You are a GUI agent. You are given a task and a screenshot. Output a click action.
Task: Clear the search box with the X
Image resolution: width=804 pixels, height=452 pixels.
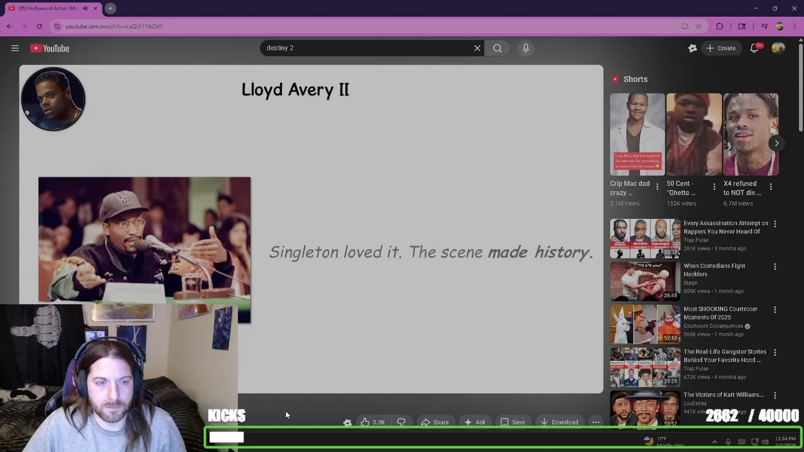coord(477,48)
